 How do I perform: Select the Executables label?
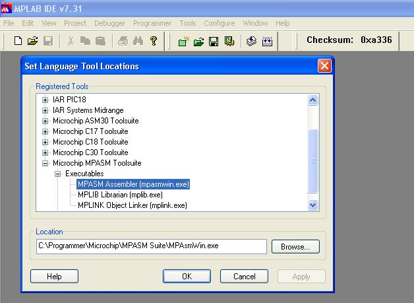click(x=84, y=174)
